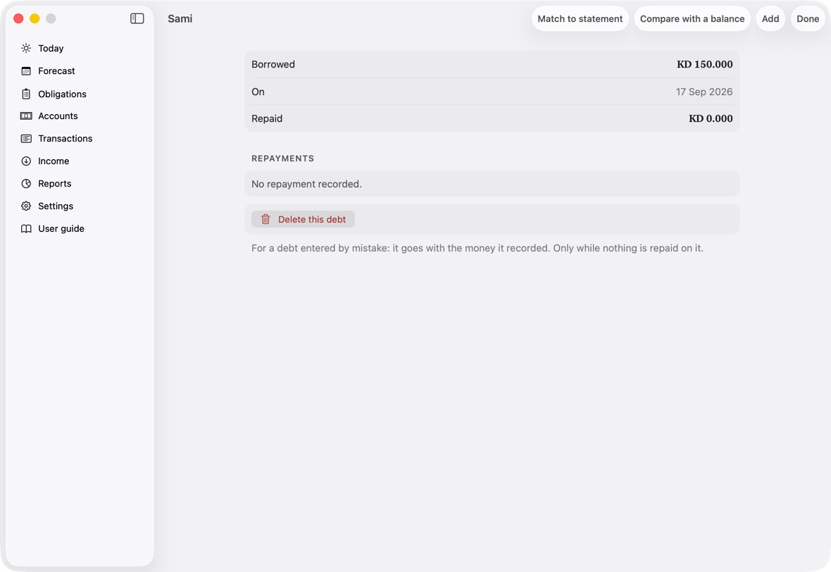Click Compare with a balance
Viewport: 831px width, 572px height.
coord(692,18)
